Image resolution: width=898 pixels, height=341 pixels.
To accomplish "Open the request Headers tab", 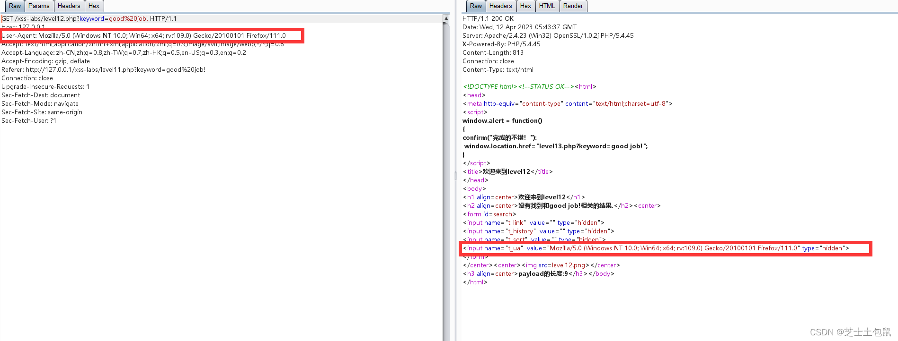I will (69, 6).
